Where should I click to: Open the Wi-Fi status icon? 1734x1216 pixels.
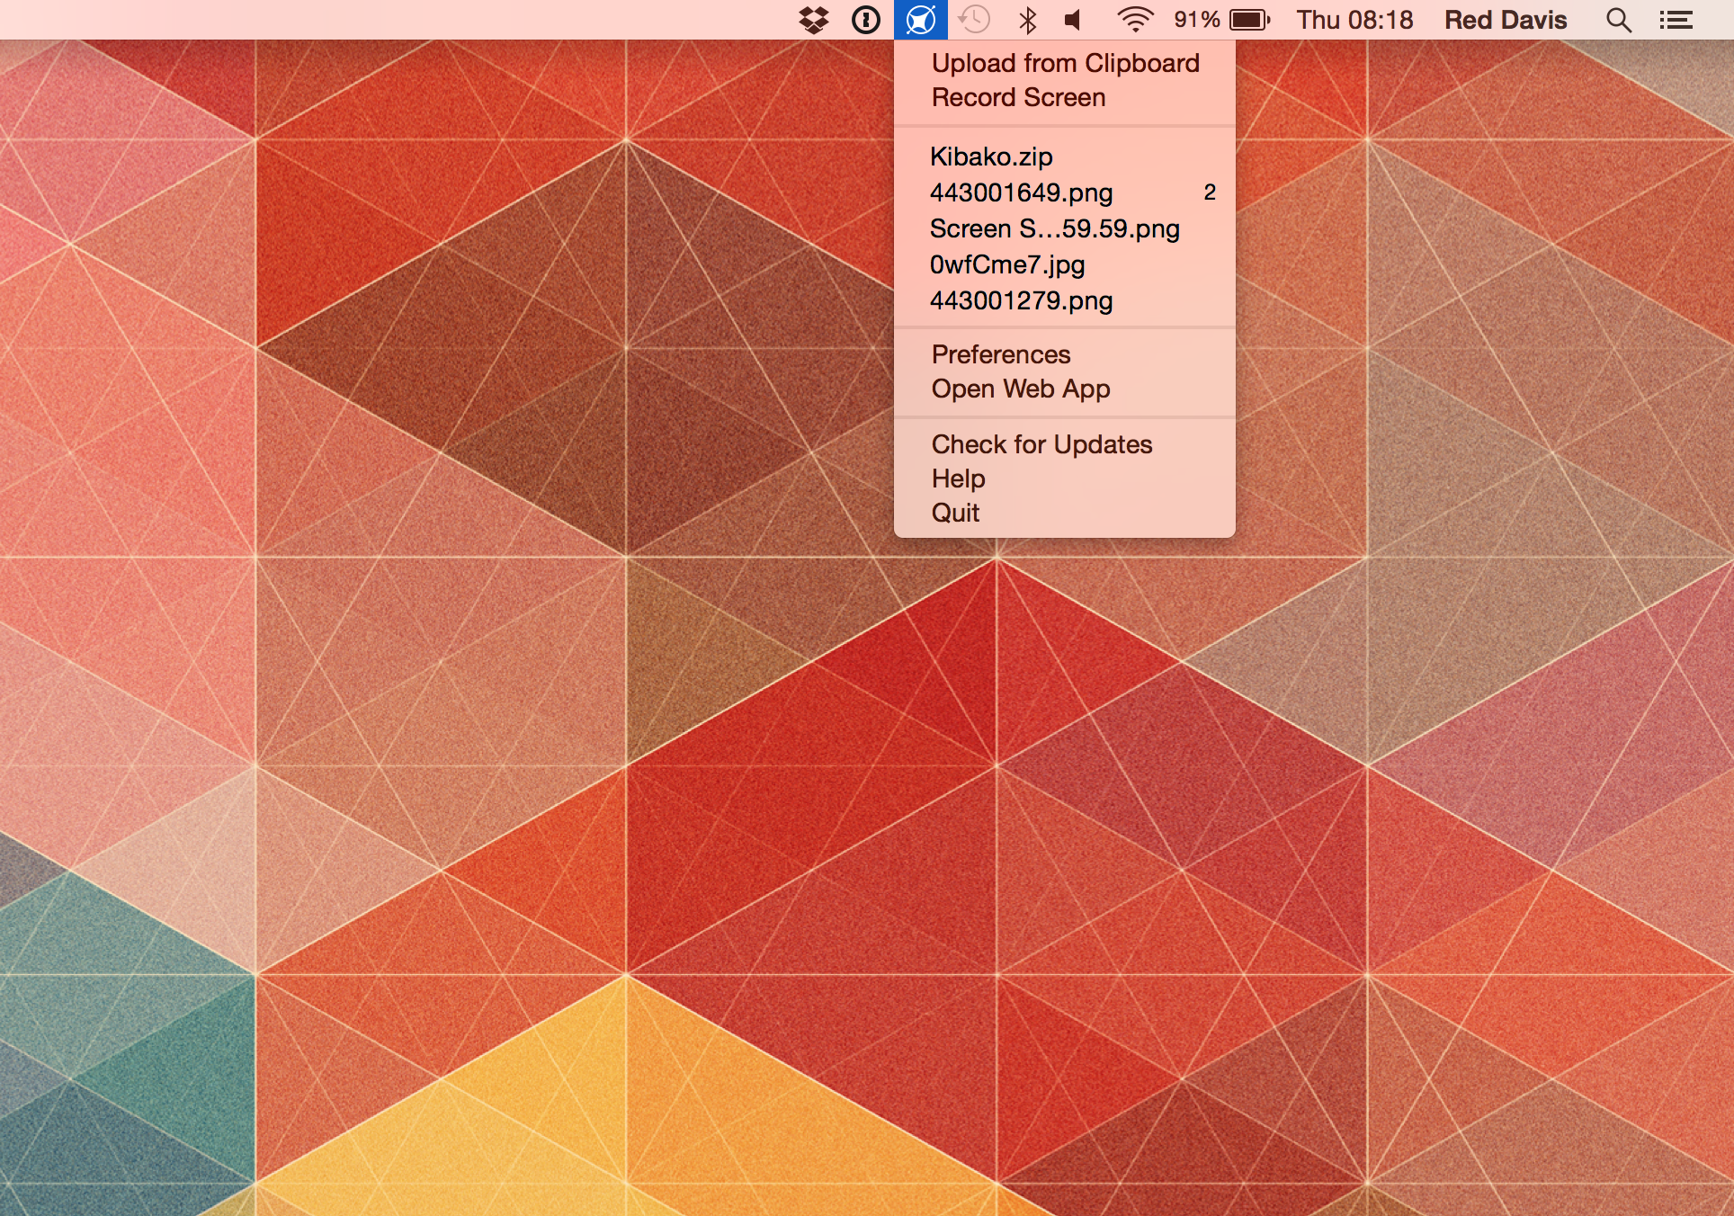1135,20
